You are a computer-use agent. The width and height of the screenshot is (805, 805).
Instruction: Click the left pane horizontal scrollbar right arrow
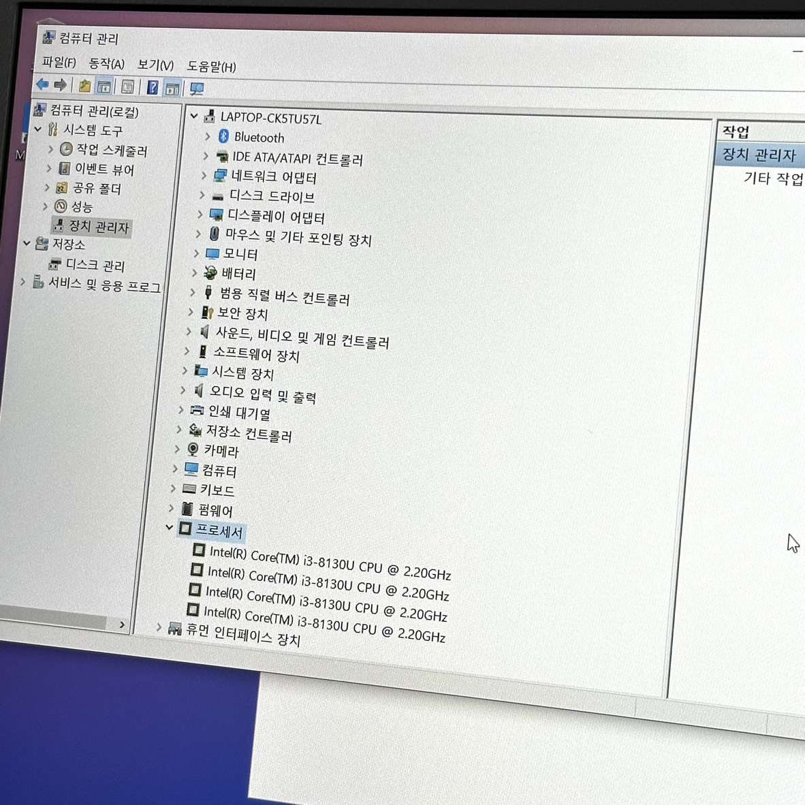122,625
